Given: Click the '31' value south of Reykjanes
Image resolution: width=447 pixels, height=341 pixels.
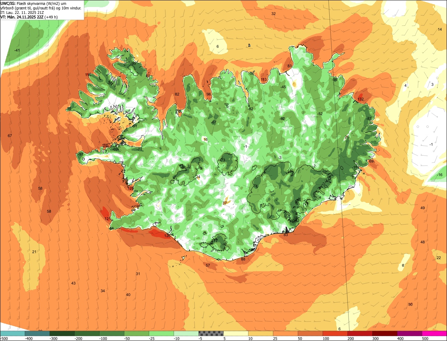Looking at the screenshot, I should tap(138, 274).
